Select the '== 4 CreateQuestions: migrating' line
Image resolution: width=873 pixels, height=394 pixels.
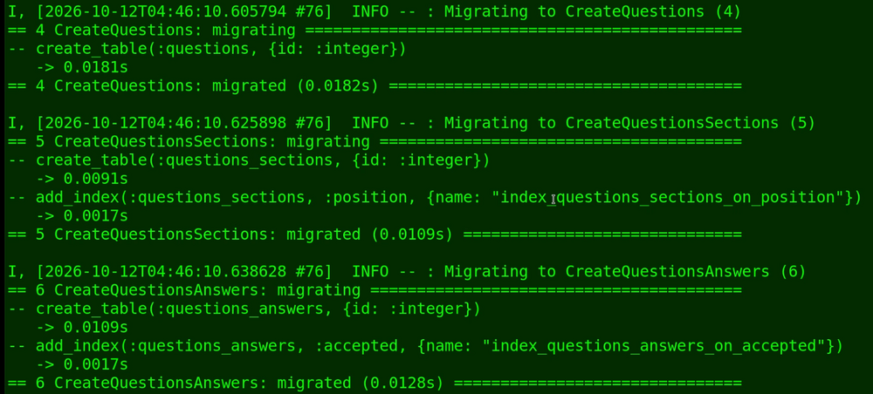pyautogui.click(x=375, y=31)
